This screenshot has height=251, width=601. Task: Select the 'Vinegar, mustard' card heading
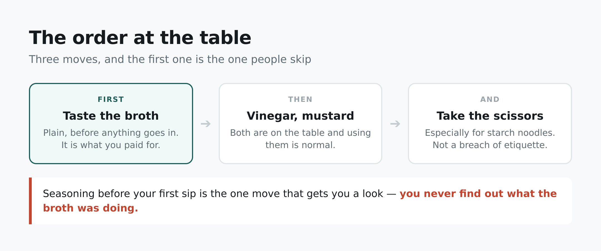pyautogui.click(x=300, y=116)
